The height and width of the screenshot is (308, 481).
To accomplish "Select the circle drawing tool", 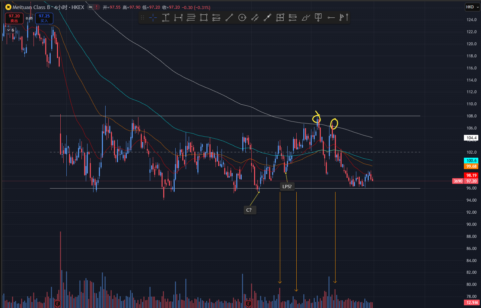I will (242, 18).
